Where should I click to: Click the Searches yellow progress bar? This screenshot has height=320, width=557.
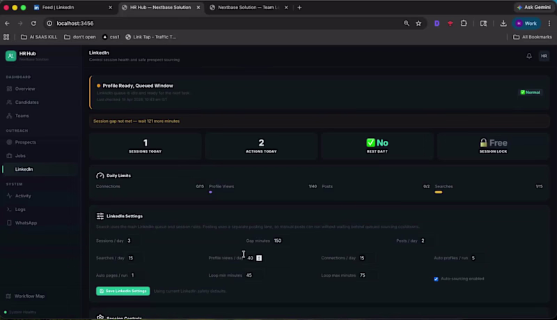[x=439, y=192]
